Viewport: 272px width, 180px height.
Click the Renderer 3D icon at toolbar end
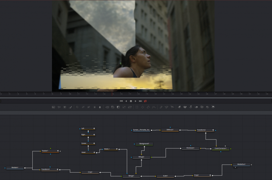coord(213,107)
